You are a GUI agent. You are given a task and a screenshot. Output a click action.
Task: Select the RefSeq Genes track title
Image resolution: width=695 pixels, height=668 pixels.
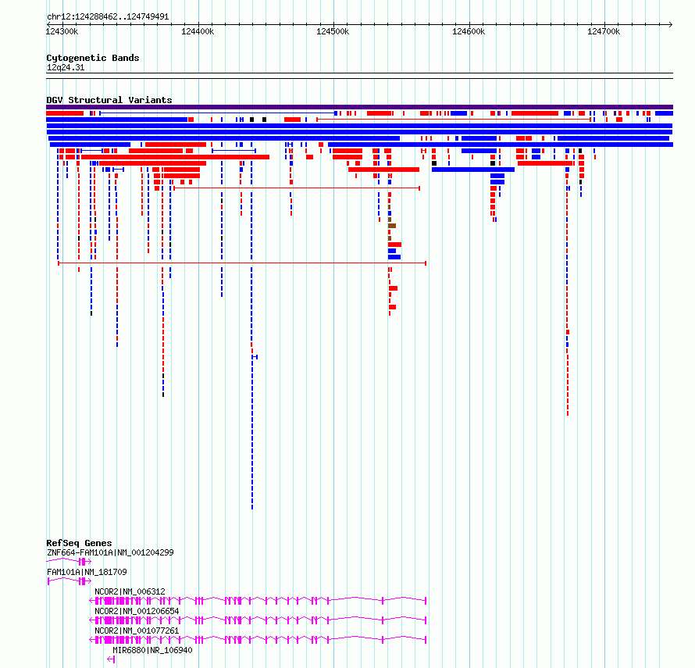[79, 543]
